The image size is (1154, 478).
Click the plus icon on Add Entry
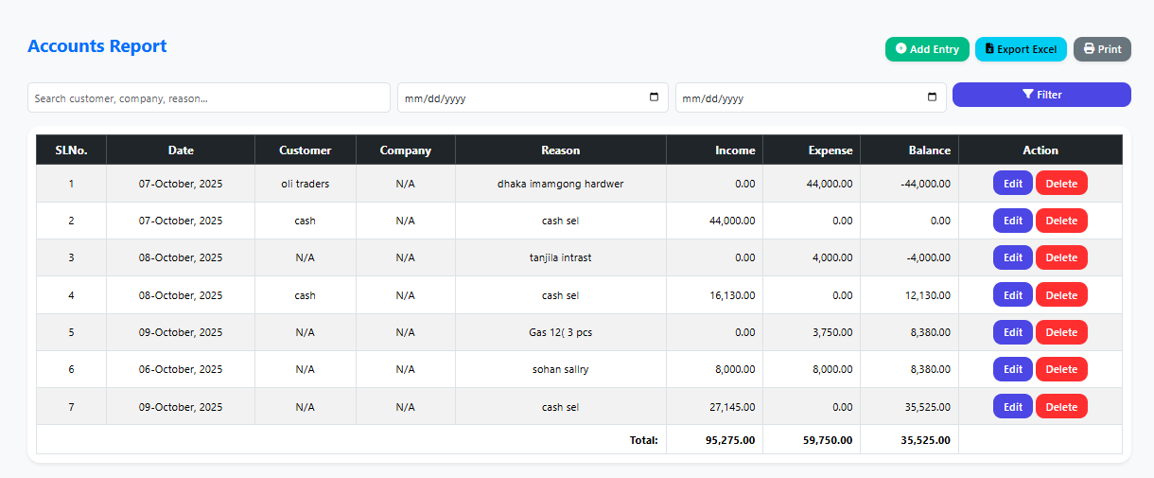click(x=900, y=49)
